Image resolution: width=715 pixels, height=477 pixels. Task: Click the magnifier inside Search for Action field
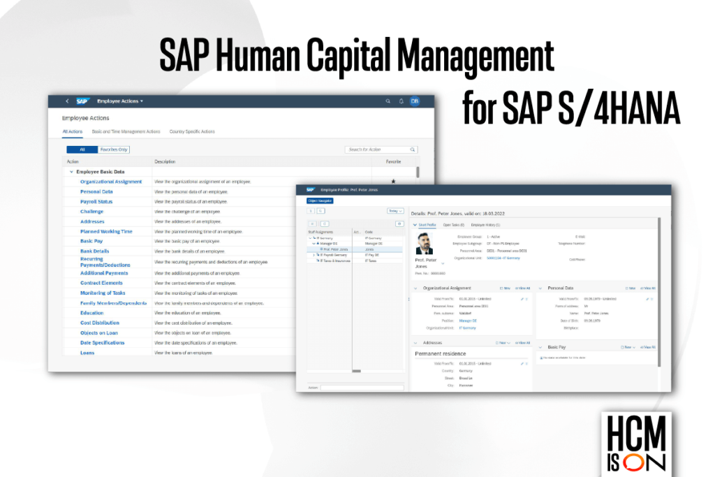click(x=412, y=149)
